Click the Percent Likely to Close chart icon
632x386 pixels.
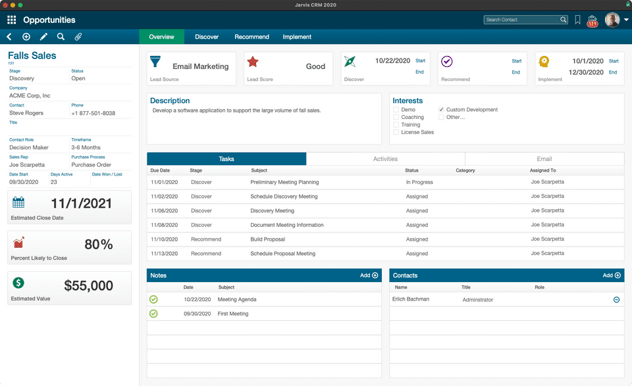18,242
